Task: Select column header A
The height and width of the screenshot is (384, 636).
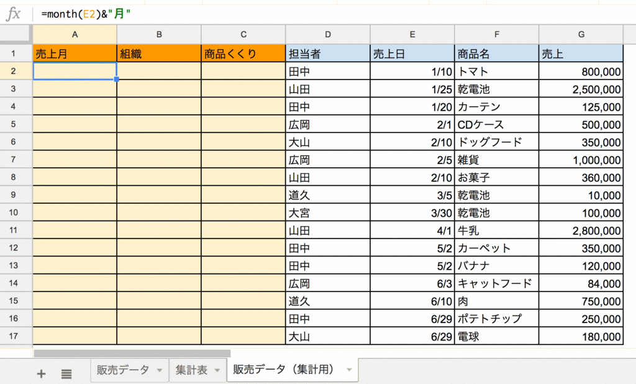Action: (75, 34)
